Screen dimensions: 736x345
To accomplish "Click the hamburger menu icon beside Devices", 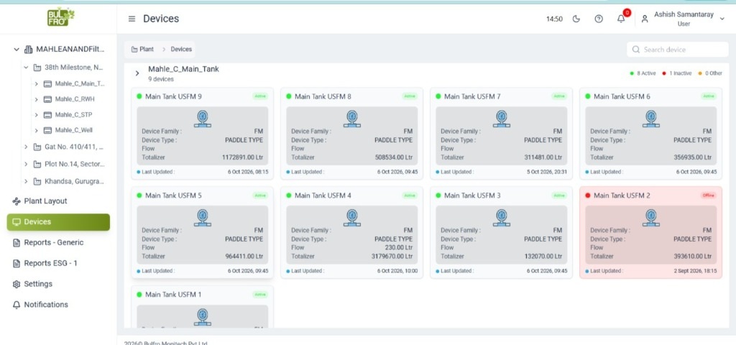I will [132, 19].
